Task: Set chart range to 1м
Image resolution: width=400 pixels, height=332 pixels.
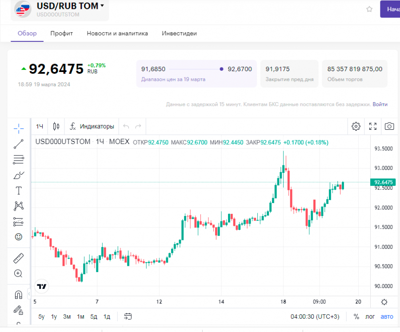Action: pos(80,316)
